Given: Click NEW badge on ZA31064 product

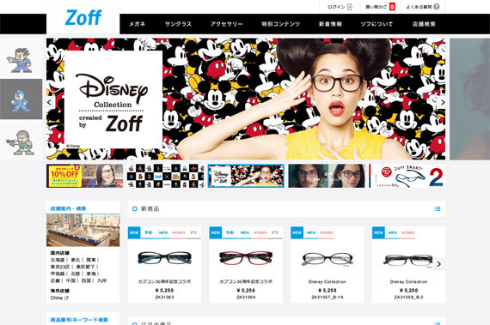Looking at the screenshot, I should 216,232.
